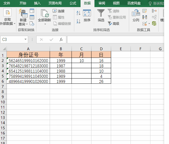Switch to the 百度网盘 tab
Screen dimensions: 169x144
click(134, 3)
